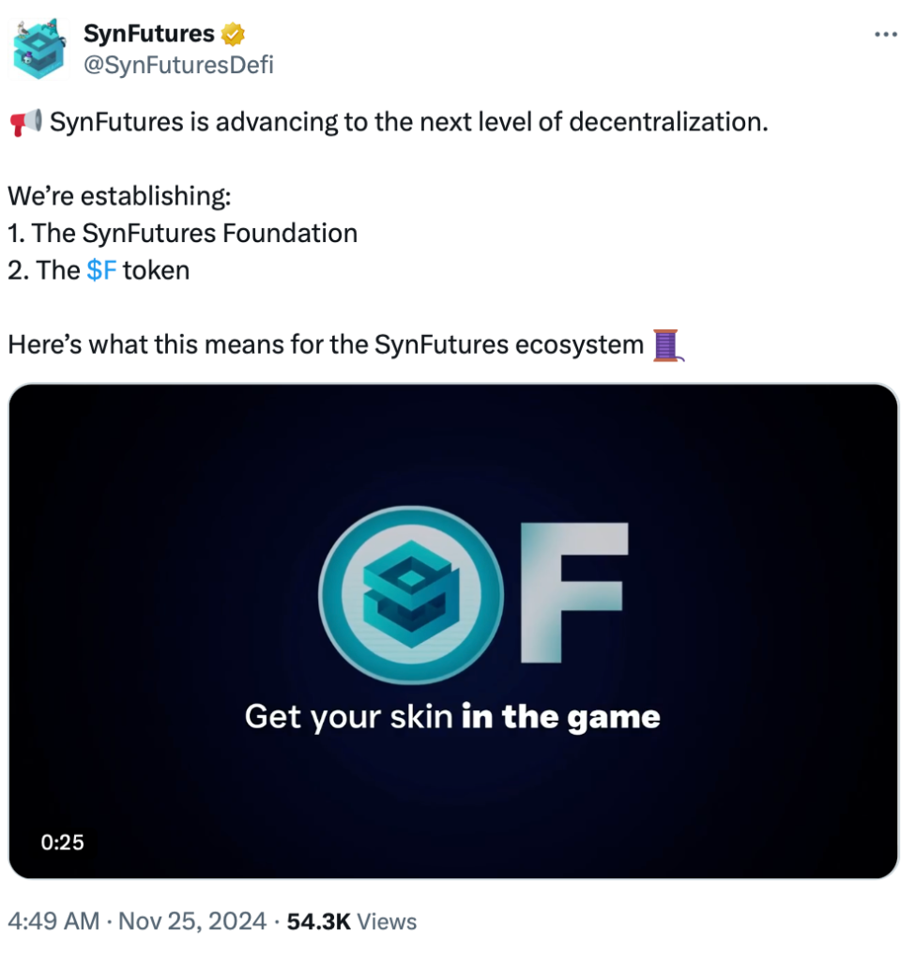Click the 0:25 video duration badge
Viewport: 915px width, 961px height.
[63, 843]
